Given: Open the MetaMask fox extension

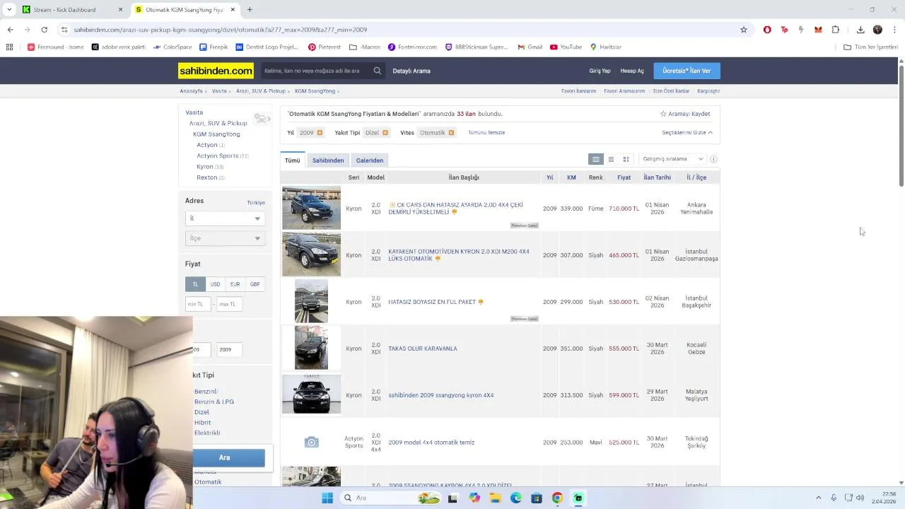Looking at the screenshot, I should point(818,30).
